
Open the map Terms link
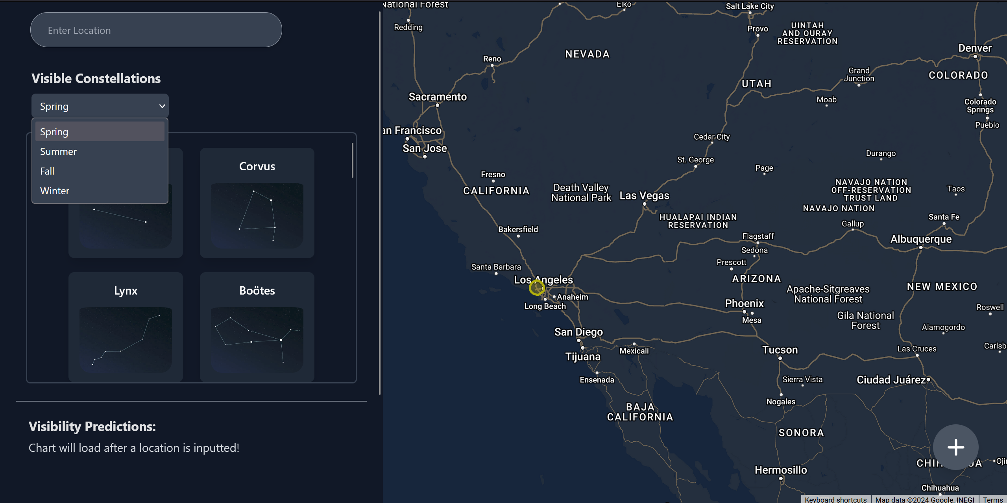coord(992,499)
